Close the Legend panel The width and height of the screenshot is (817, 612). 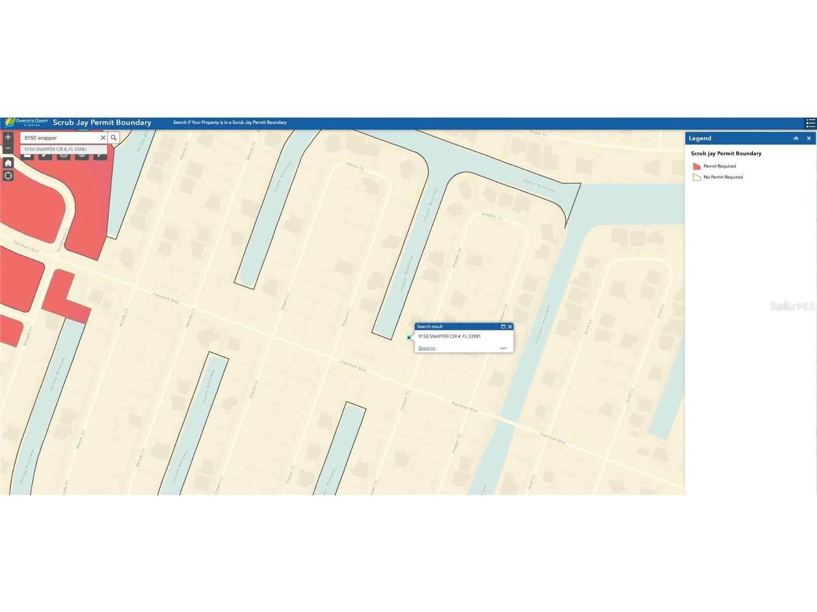[x=809, y=138]
